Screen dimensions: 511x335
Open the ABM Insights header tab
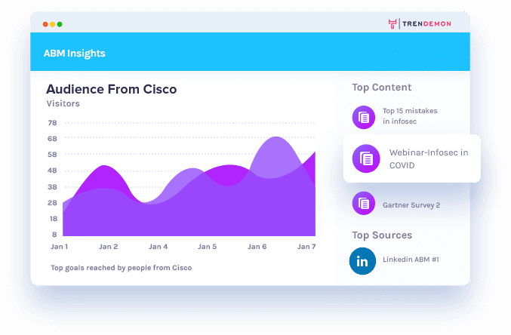tap(74, 54)
